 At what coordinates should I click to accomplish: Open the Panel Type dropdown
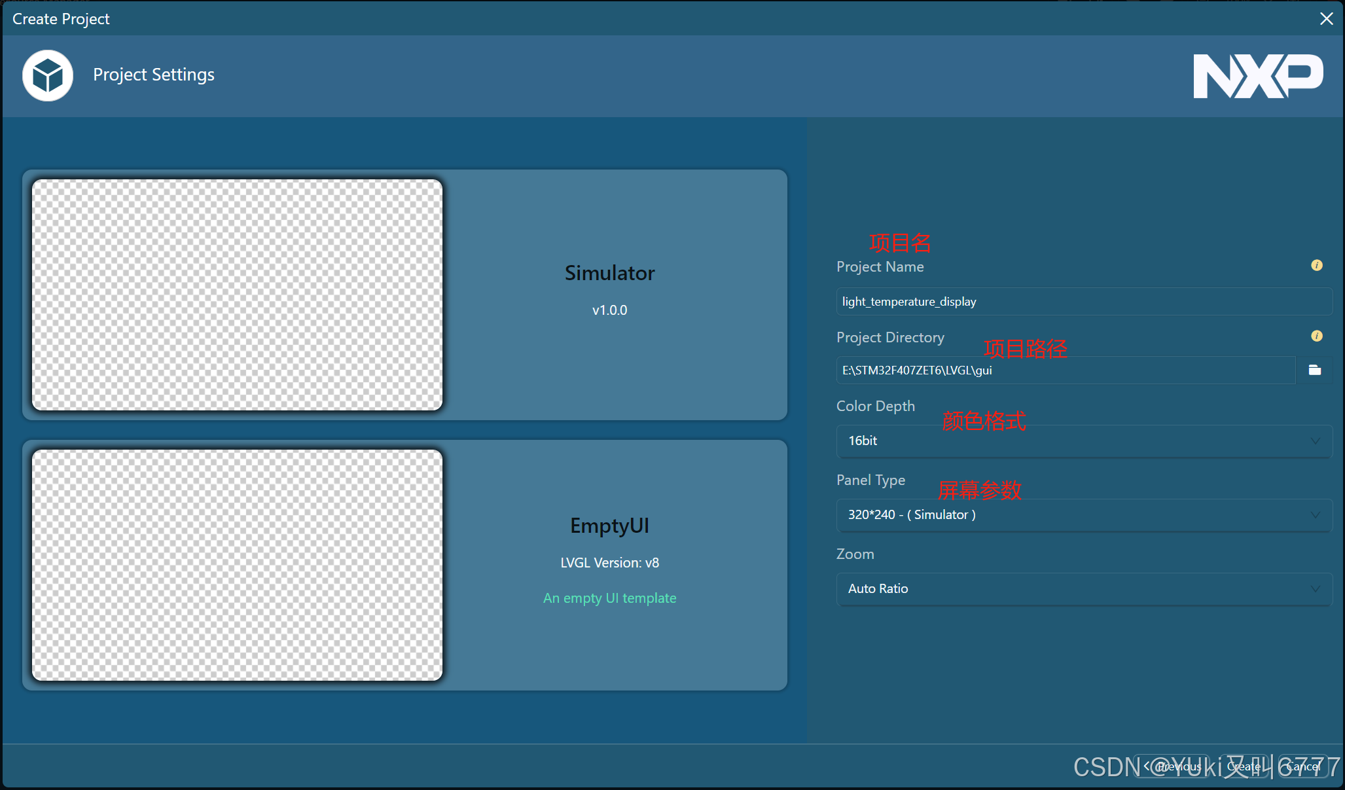pyautogui.click(x=1084, y=515)
